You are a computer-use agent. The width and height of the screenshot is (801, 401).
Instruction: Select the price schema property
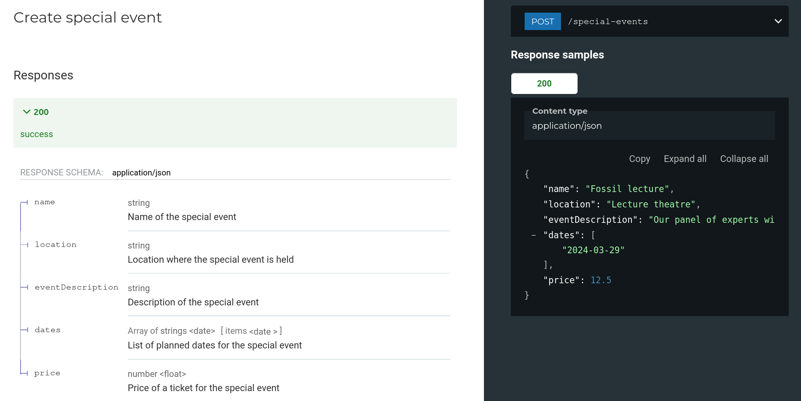pyautogui.click(x=47, y=373)
